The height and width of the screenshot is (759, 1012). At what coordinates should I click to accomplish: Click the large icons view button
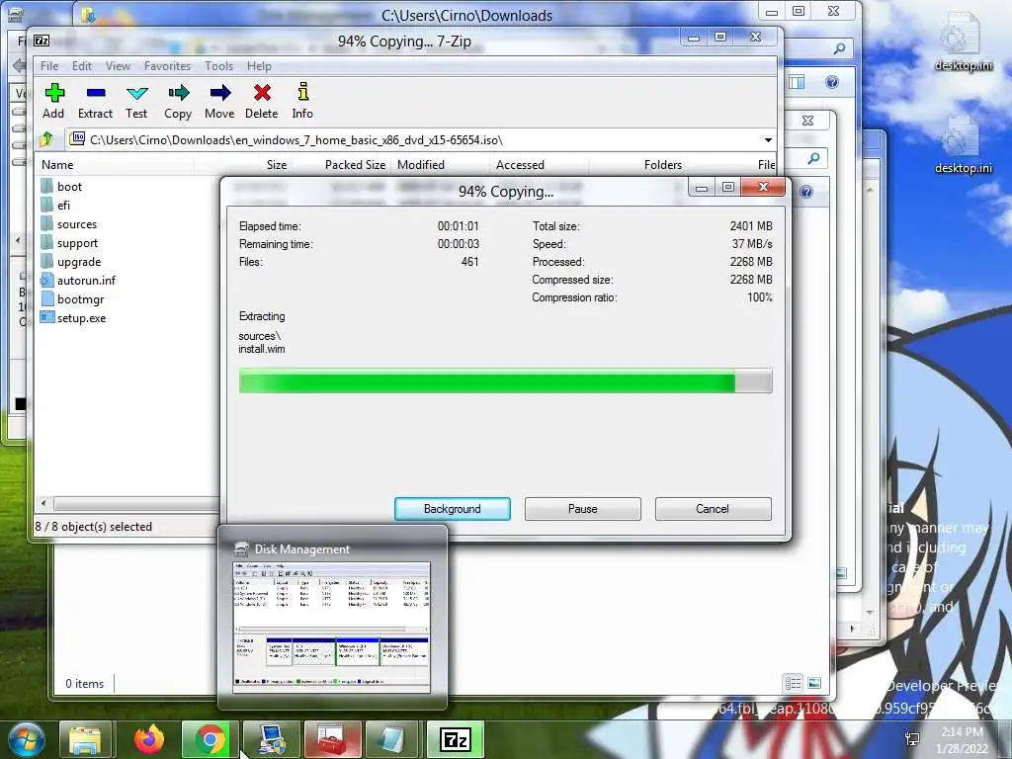[x=814, y=683]
